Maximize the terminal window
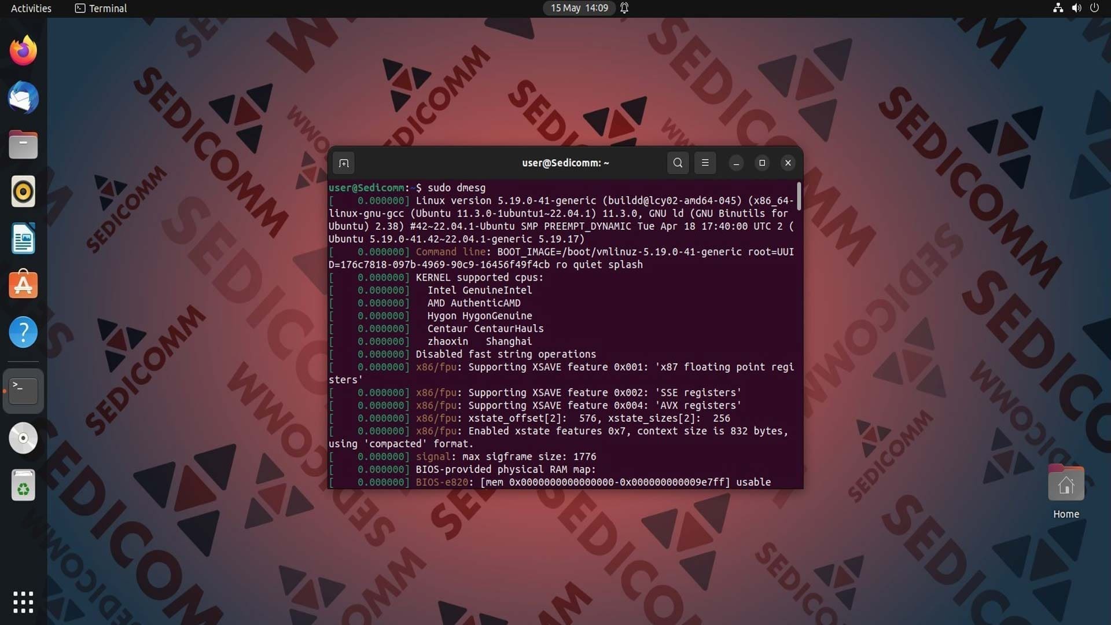 click(x=762, y=163)
